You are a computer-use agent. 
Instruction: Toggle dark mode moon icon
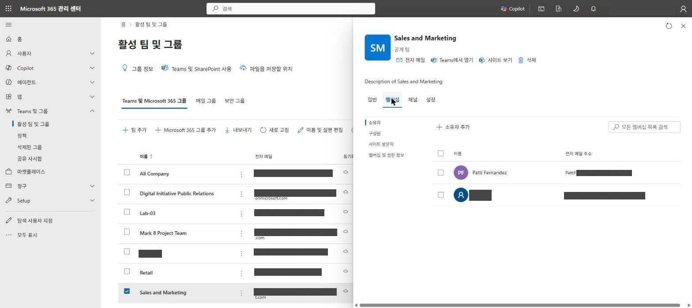(x=575, y=8)
